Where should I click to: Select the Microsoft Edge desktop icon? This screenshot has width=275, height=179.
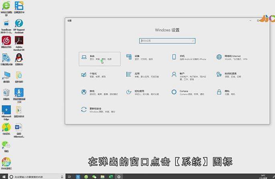coord(6,113)
